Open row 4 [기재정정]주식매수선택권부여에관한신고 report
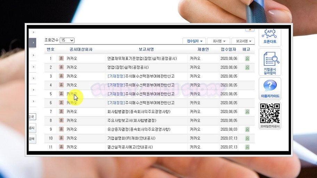 point(141,85)
